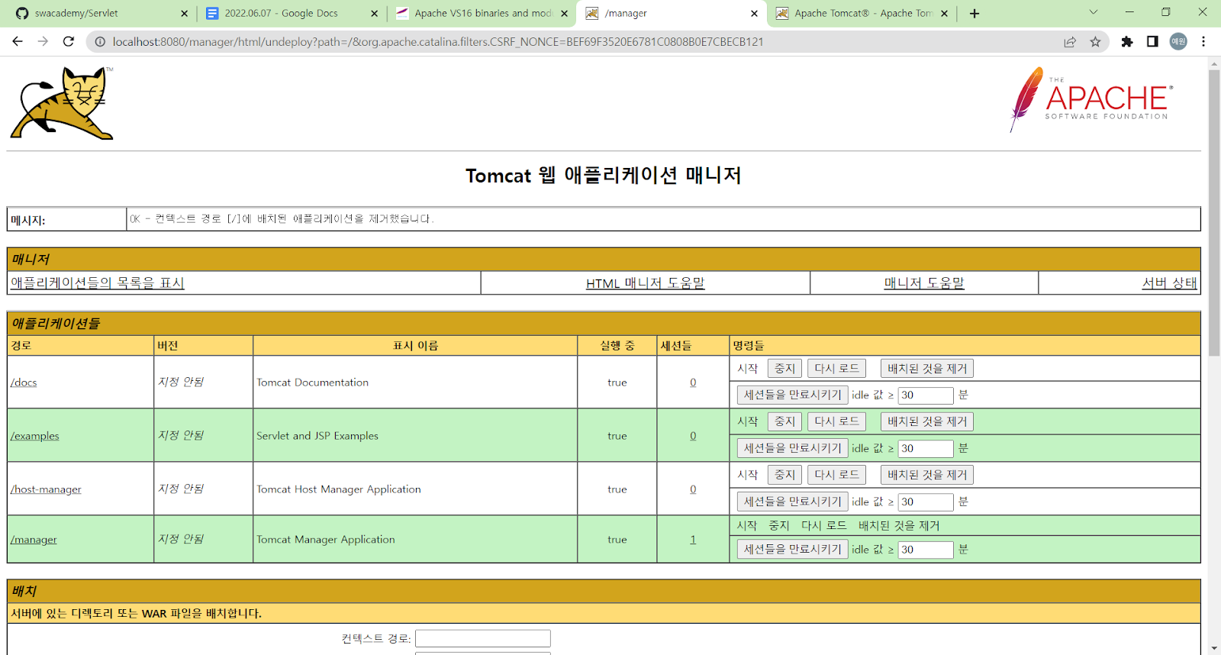Click idle value field for /docs

pos(926,395)
